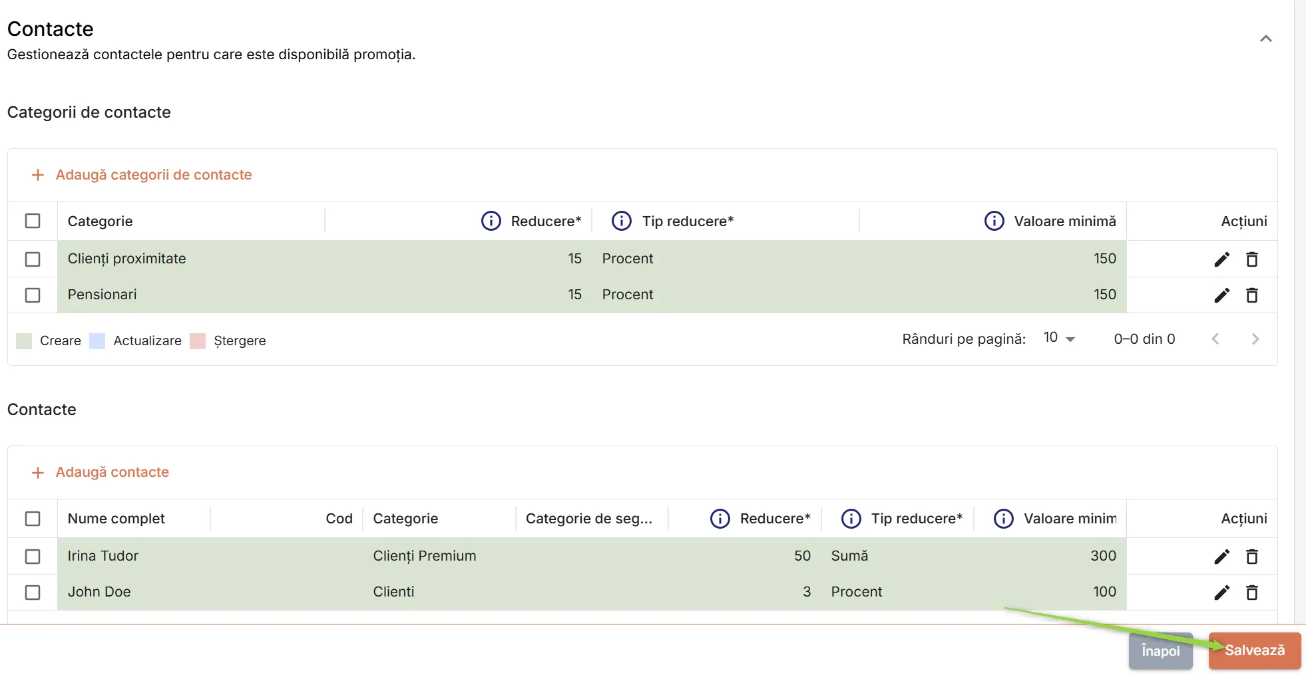Delete the Pensionari category row
The width and height of the screenshot is (1306, 677).
[1252, 295]
